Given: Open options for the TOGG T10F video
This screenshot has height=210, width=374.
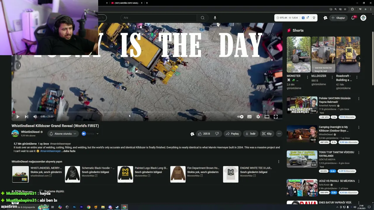Looking at the screenshot, I should pos(359,153).
